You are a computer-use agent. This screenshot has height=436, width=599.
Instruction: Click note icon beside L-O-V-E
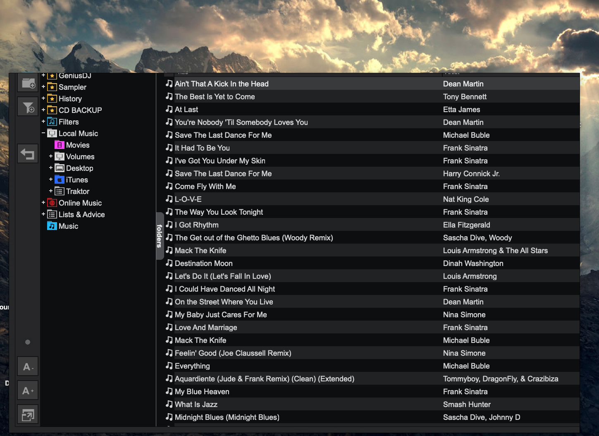click(x=169, y=199)
